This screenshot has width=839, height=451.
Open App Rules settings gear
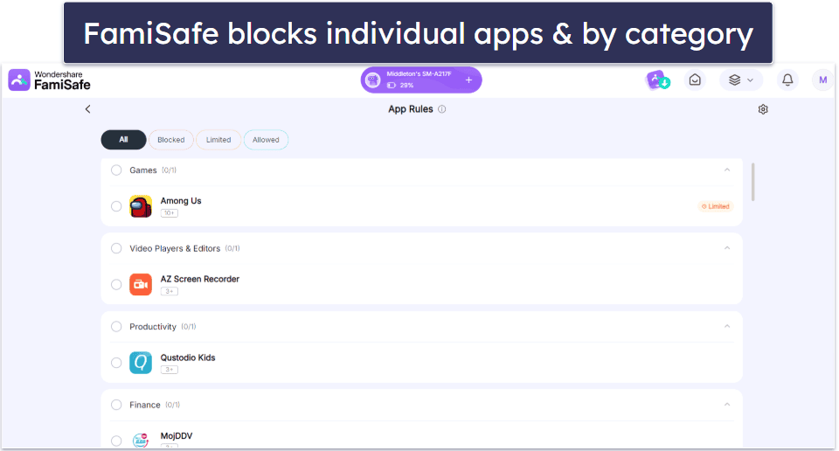763,109
